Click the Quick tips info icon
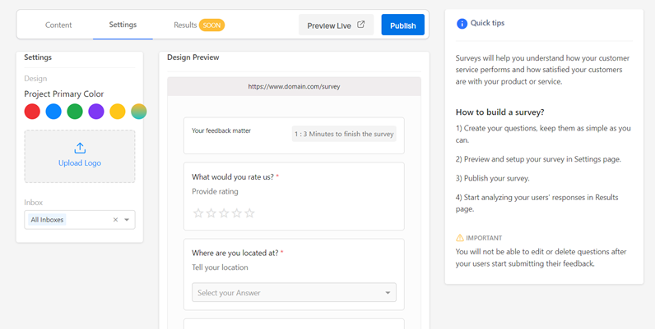The image size is (655, 329). tap(462, 24)
